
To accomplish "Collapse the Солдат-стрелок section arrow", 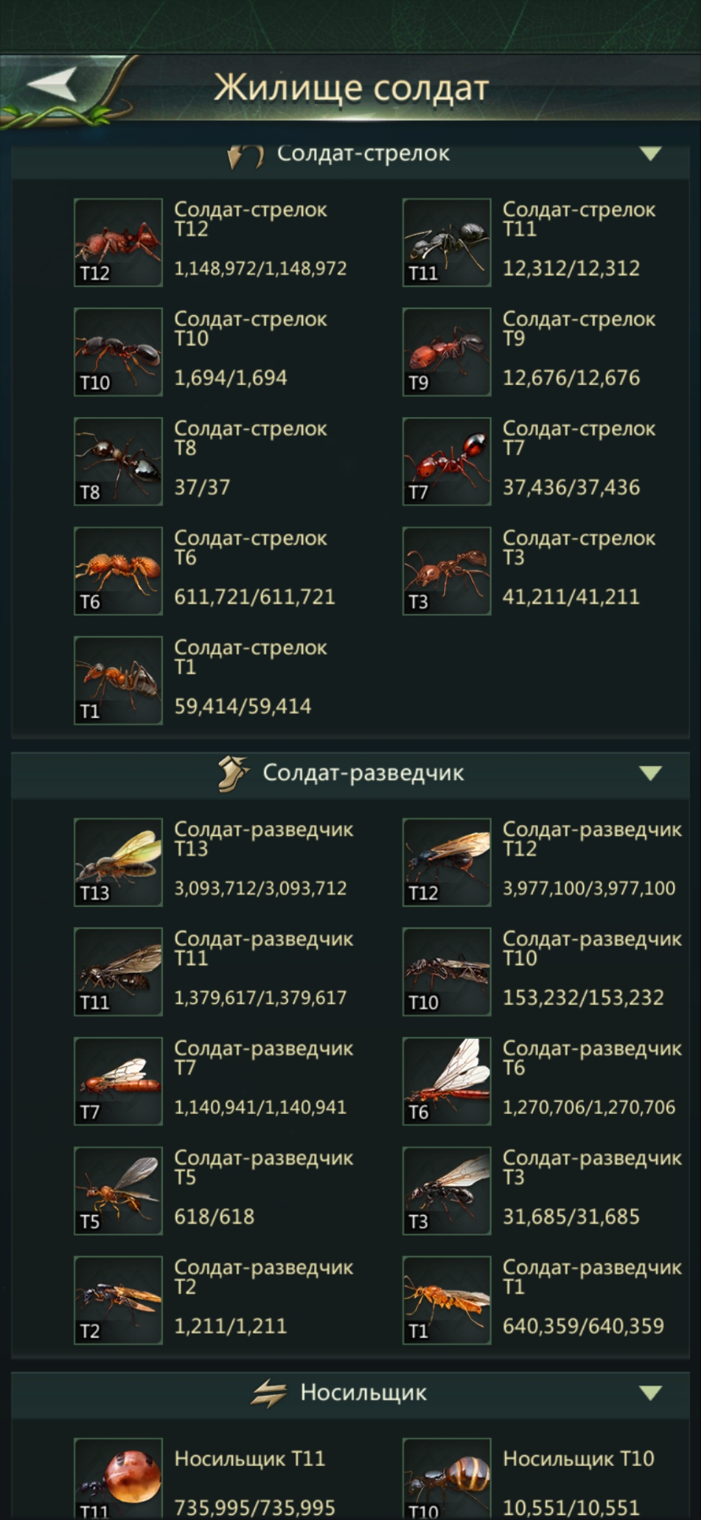I will pos(650,154).
